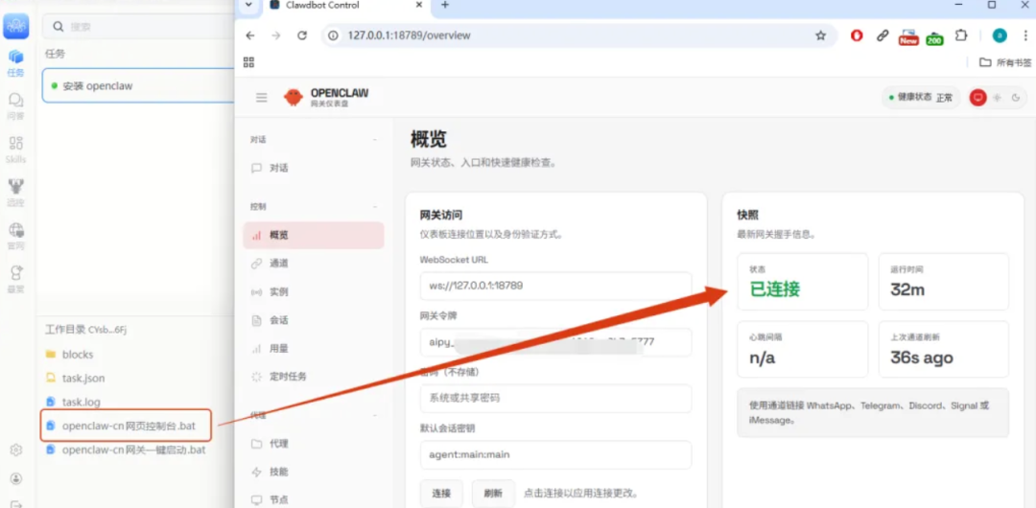
Task: Click the 网关令牌 gateway token field
Action: (555, 342)
